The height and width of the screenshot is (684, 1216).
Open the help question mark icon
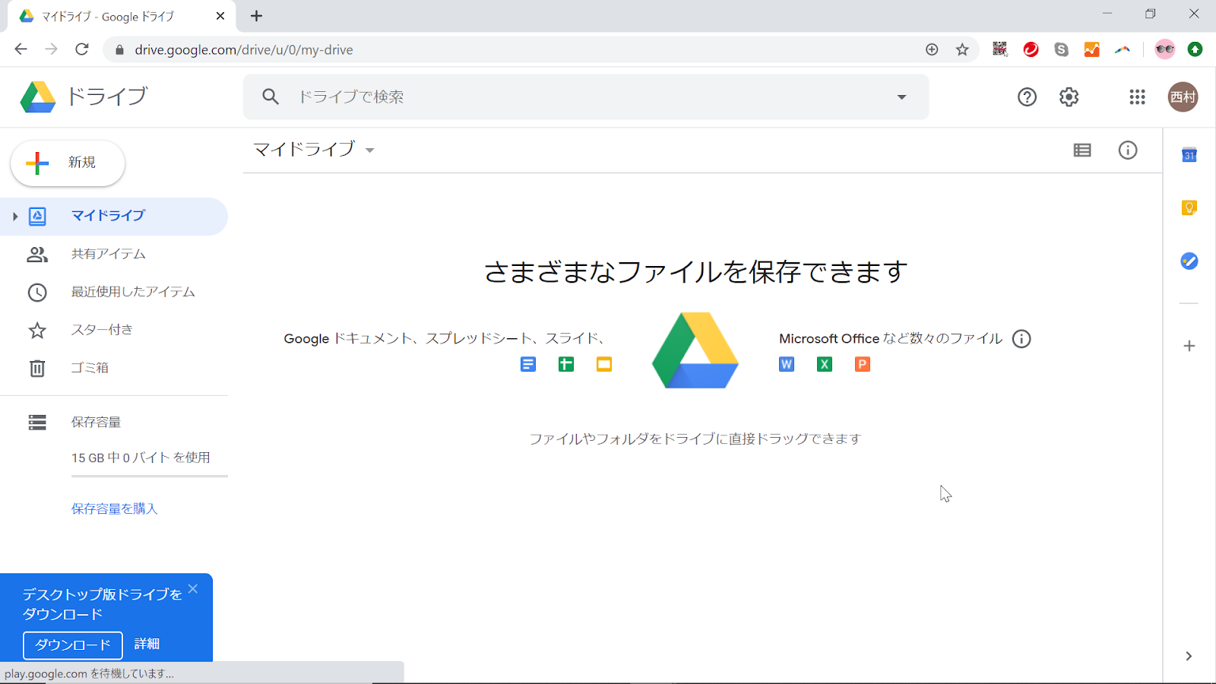[x=1027, y=97]
